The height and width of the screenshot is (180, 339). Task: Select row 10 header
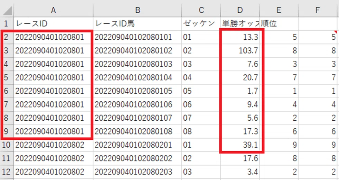click(7, 145)
